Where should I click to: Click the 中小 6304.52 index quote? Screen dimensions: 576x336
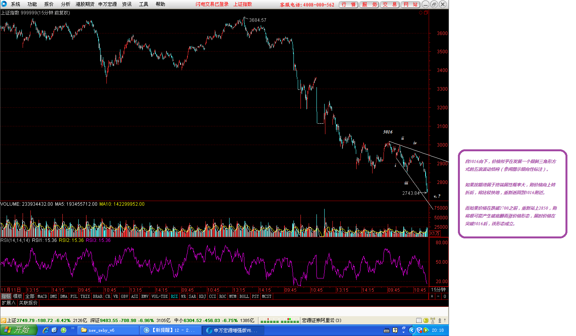coord(214,320)
